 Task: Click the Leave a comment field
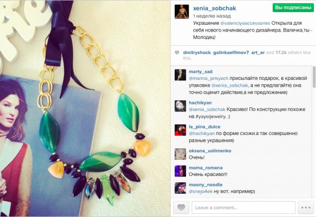tap(243, 208)
